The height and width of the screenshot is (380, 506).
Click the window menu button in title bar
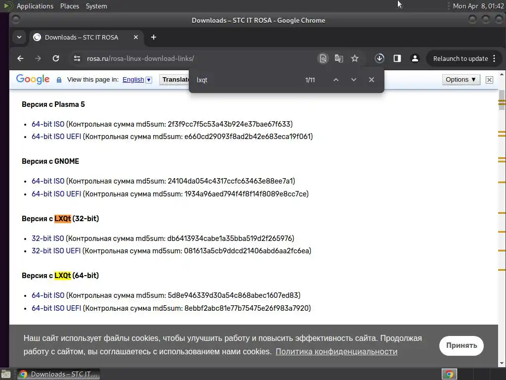point(15,20)
